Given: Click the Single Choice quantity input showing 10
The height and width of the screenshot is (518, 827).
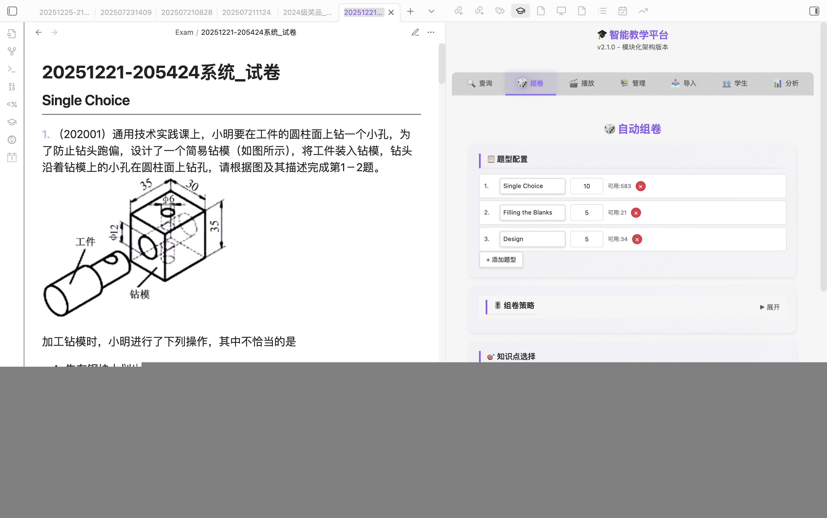Looking at the screenshot, I should (x=586, y=186).
